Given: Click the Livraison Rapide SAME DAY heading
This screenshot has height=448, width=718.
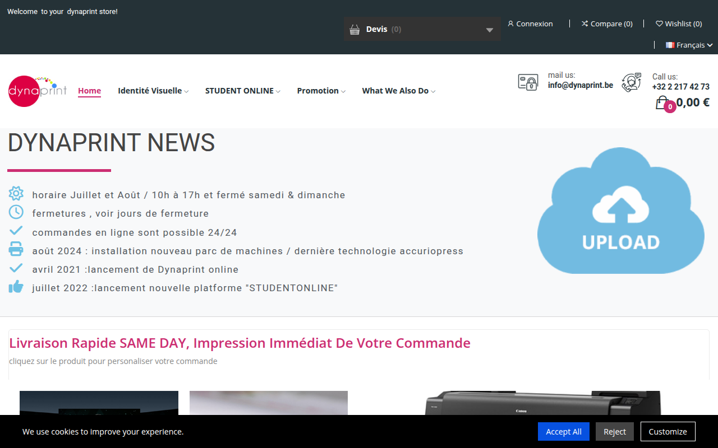Looking at the screenshot, I should (x=240, y=343).
